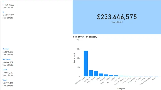Click the Health & Sports axis label
Viewport: 161px width, 90px height.
coord(131,80)
